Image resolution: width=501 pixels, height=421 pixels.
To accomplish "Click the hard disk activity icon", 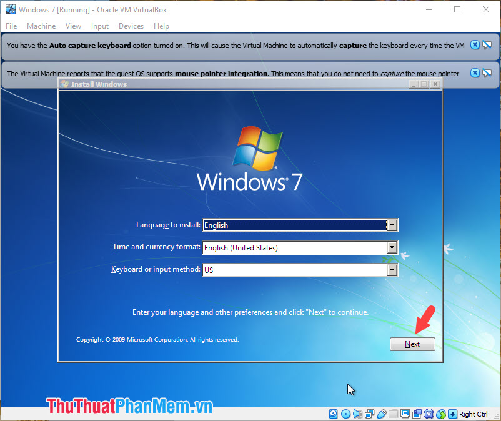I will pos(333,414).
